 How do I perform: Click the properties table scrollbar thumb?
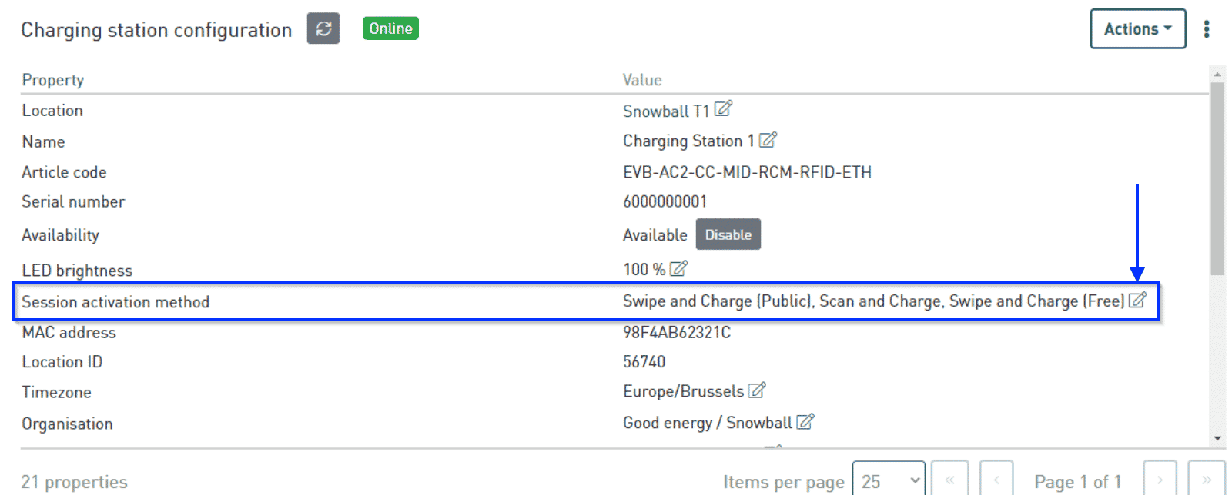coord(1217,178)
